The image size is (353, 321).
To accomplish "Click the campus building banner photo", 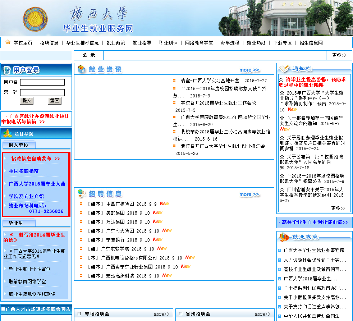I will pos(285,18).
